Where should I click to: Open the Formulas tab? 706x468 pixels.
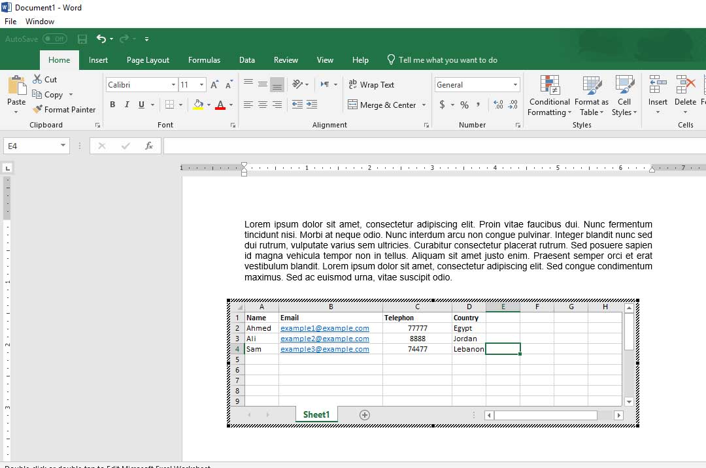pos(204,60)
